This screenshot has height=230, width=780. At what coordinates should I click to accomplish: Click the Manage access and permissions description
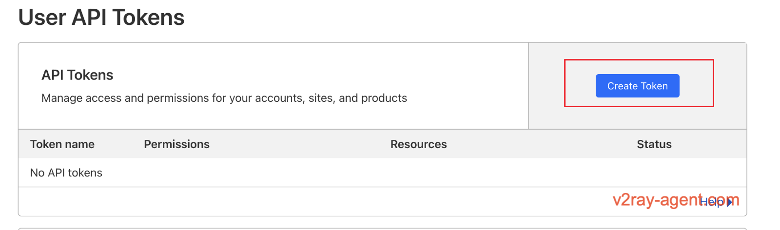pos(224,98)
